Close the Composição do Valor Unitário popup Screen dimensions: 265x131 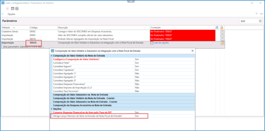(192, 50)
